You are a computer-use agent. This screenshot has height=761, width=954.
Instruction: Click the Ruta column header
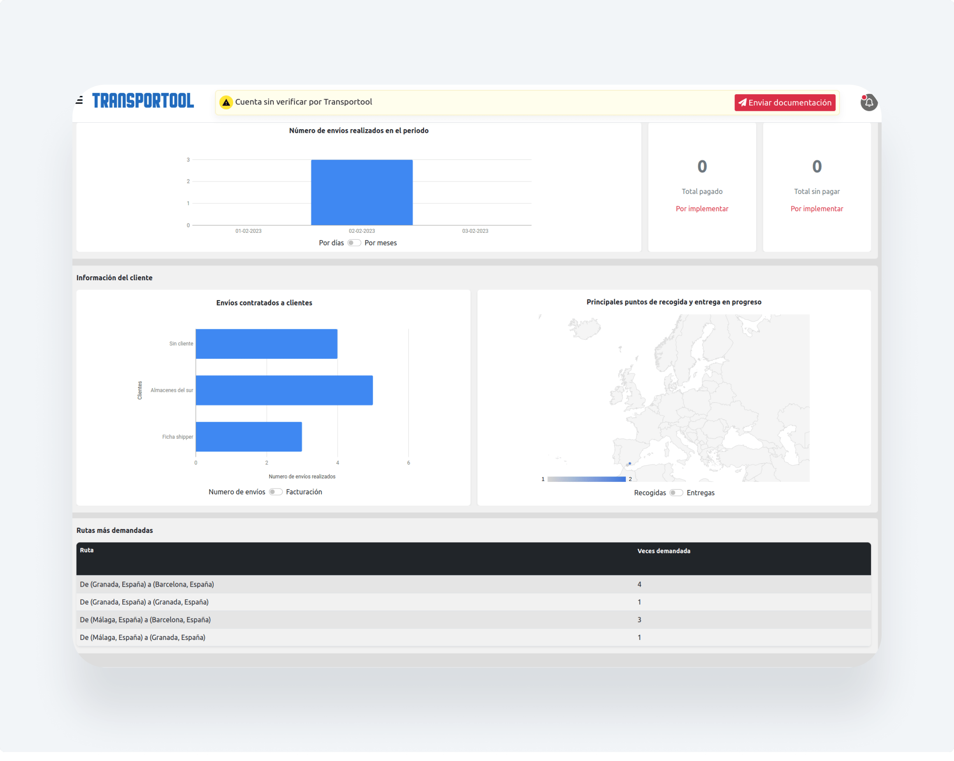tap(87, 550)
